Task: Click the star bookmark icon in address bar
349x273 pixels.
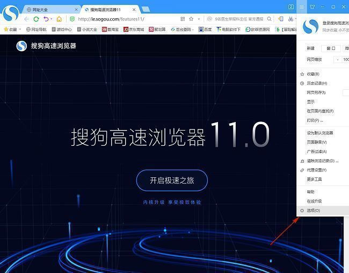Action: tap(191, 19)
